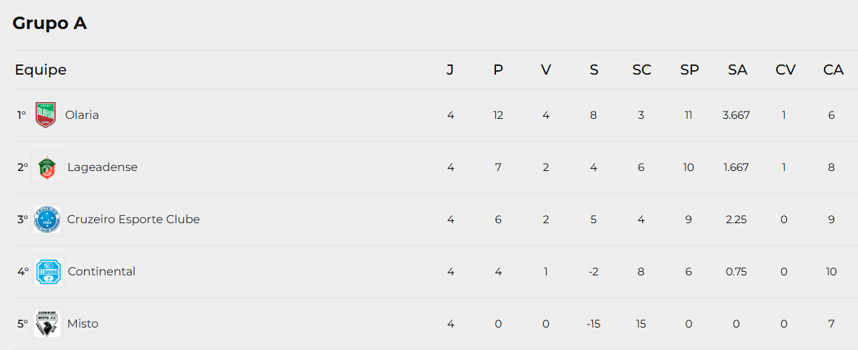Click the SP column header
Screen dimensions: 858x350
click(x=689, y=70)
